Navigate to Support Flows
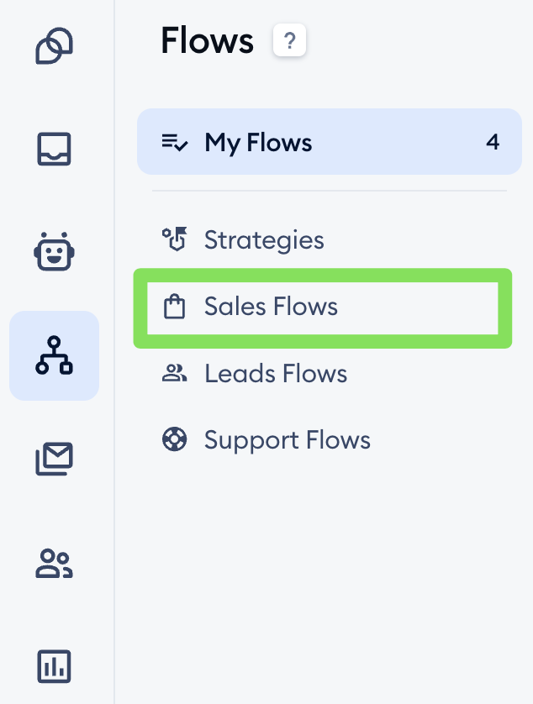533x704 pixels. (x=286, y=439)
